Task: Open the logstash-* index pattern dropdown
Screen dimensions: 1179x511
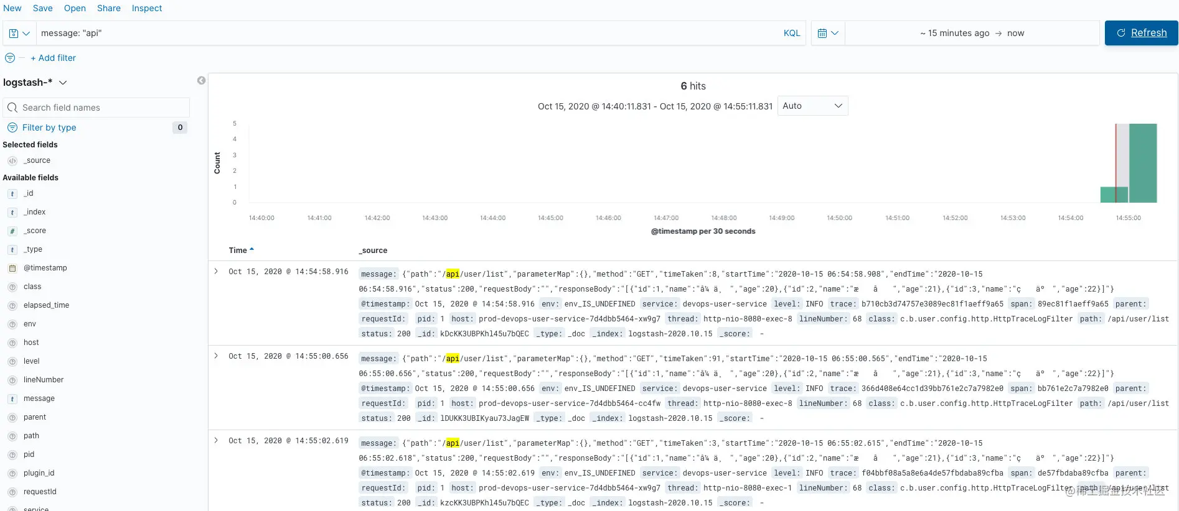Action: 35,83
